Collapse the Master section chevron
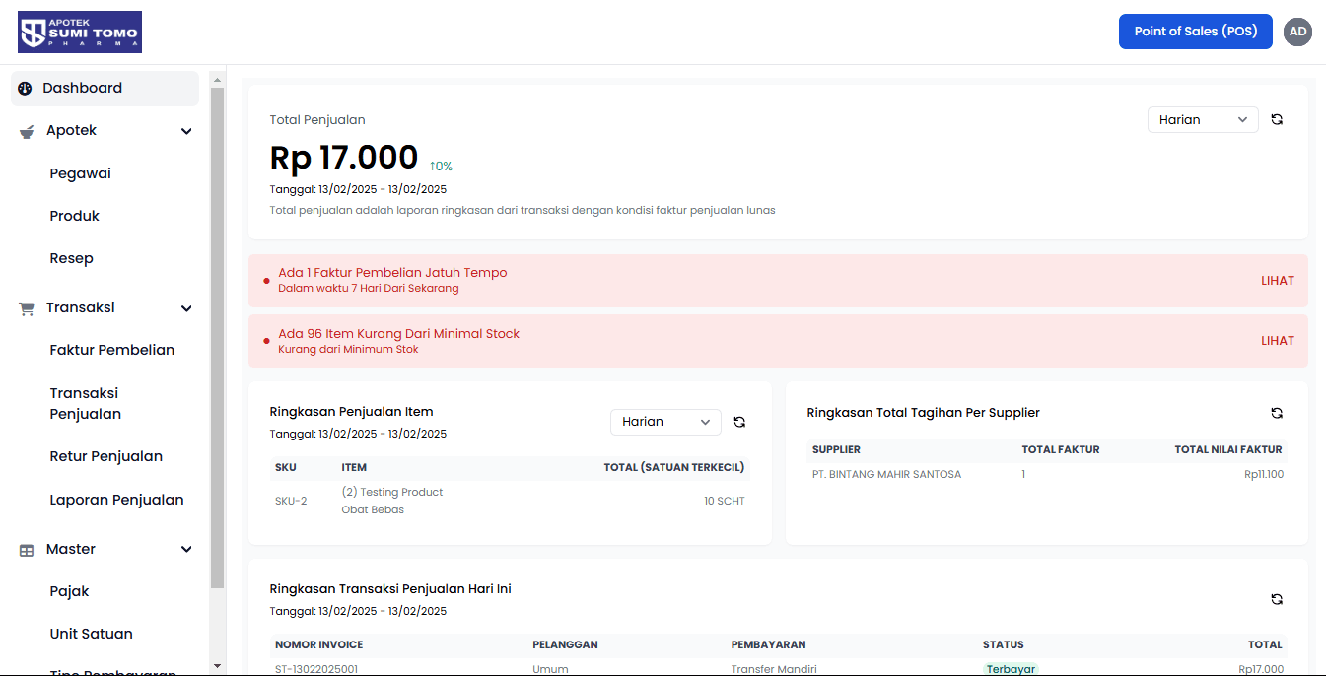The image size is (1326, 676). tap(186, 550)
